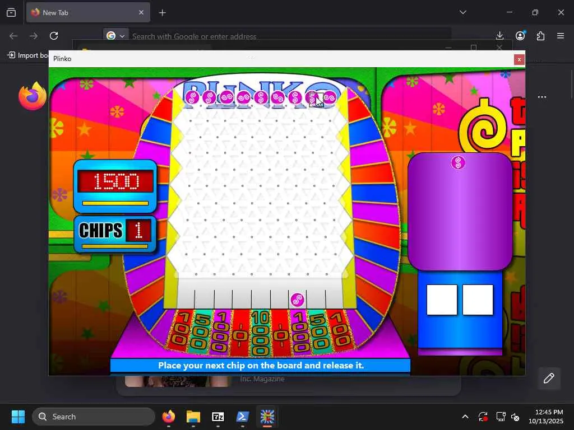Screen dimensions: 574x430
Task: Select the third chip from the left on top row
Action: 226,97
